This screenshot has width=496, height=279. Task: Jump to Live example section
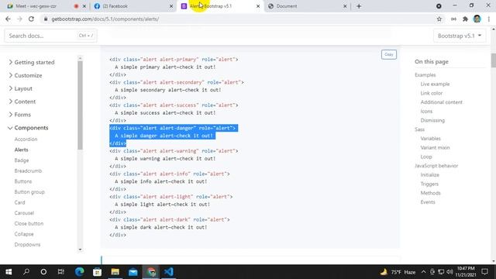click(435, 84)
